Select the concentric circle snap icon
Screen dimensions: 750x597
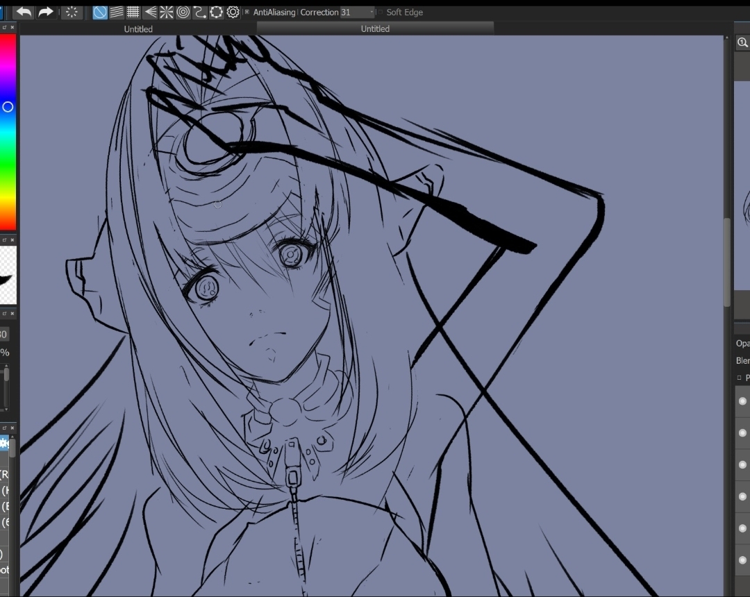[183, 12]
